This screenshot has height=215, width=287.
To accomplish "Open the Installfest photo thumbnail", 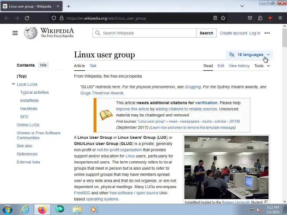I will [226, 167].
